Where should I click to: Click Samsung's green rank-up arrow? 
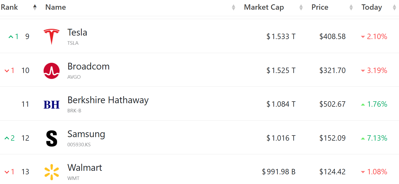[x=7, y=138]
